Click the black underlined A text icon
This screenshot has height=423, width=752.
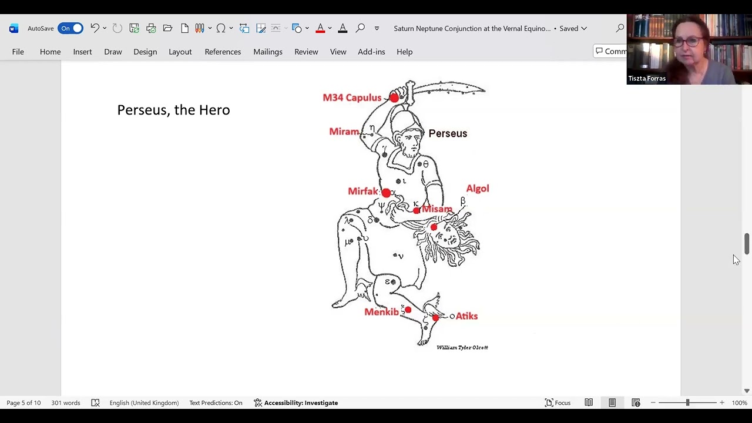point(343,28)
